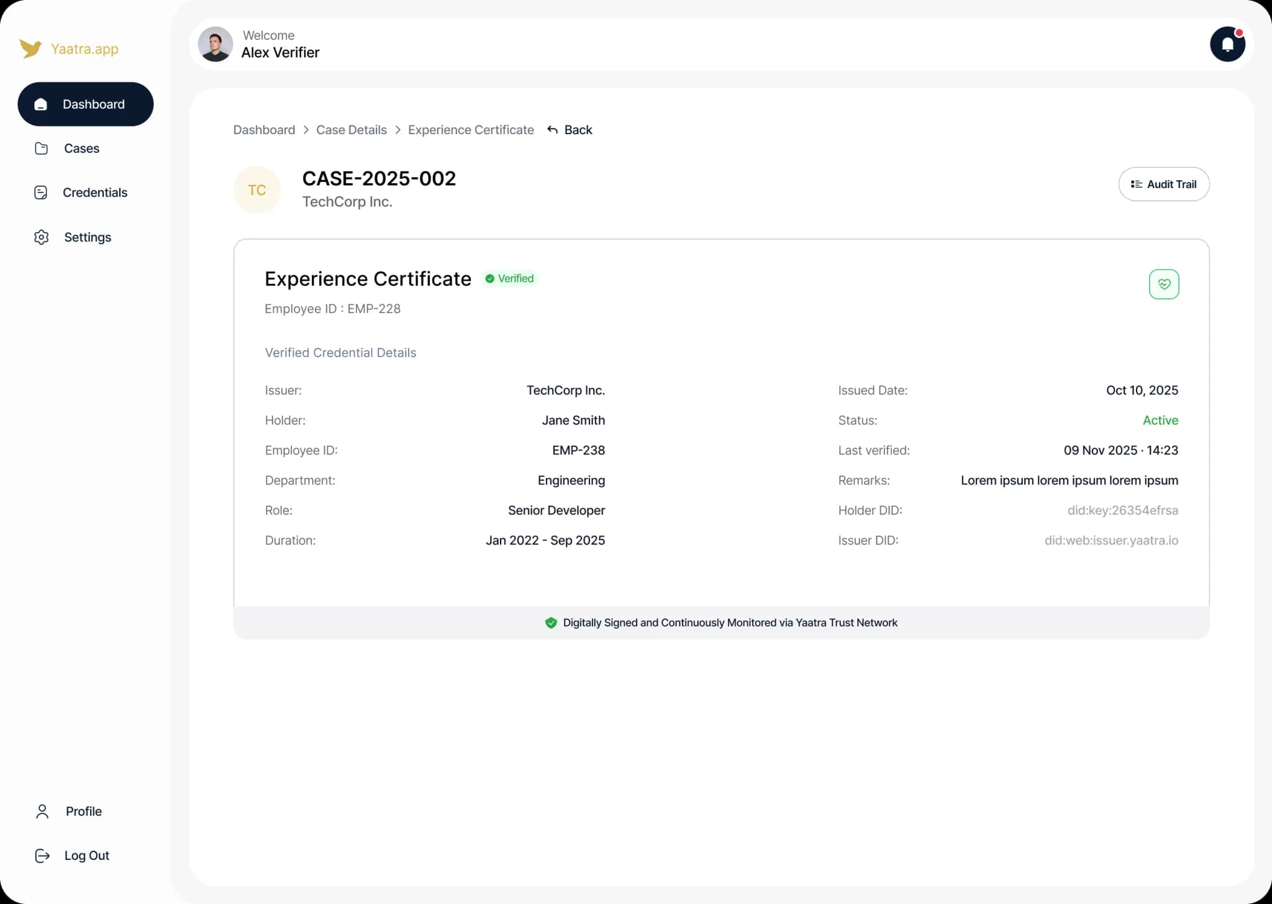Click the Department value Engineering
1272x904 pixels.
click(x=571, y=481)
